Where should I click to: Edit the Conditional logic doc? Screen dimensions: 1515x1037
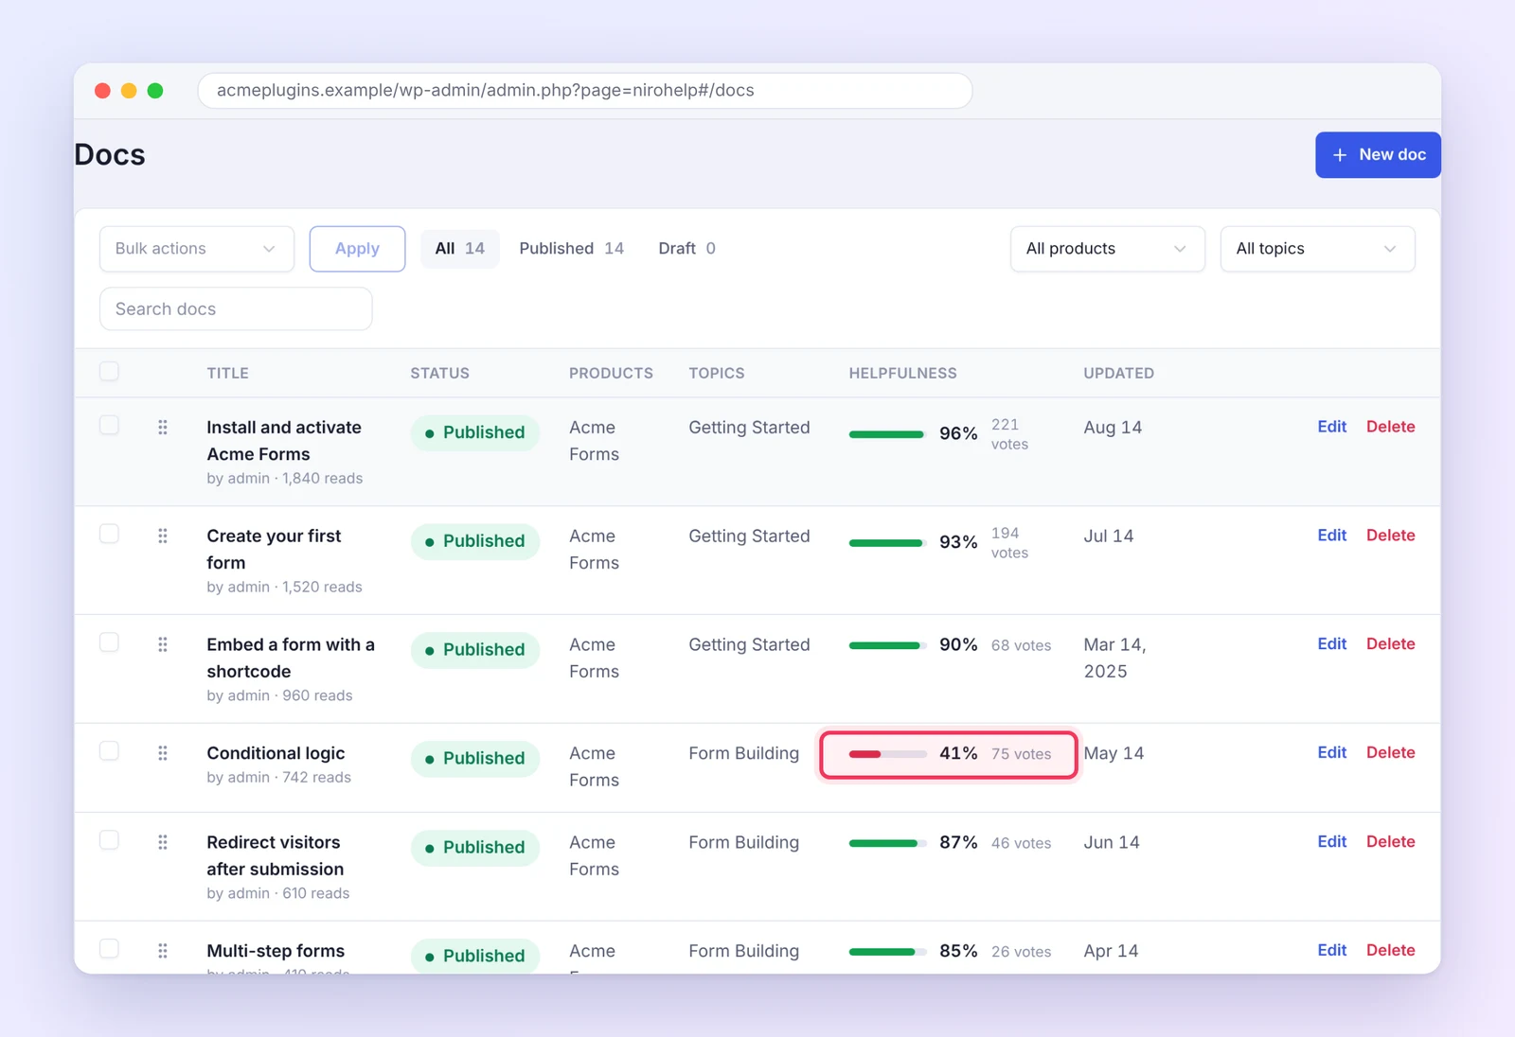pyautogui.click(x=1332, y=753)
